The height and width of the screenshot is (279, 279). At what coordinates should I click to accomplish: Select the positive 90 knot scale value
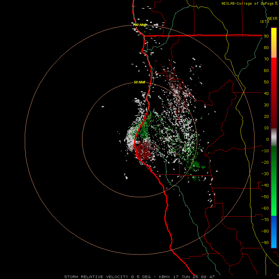(266, 36)
